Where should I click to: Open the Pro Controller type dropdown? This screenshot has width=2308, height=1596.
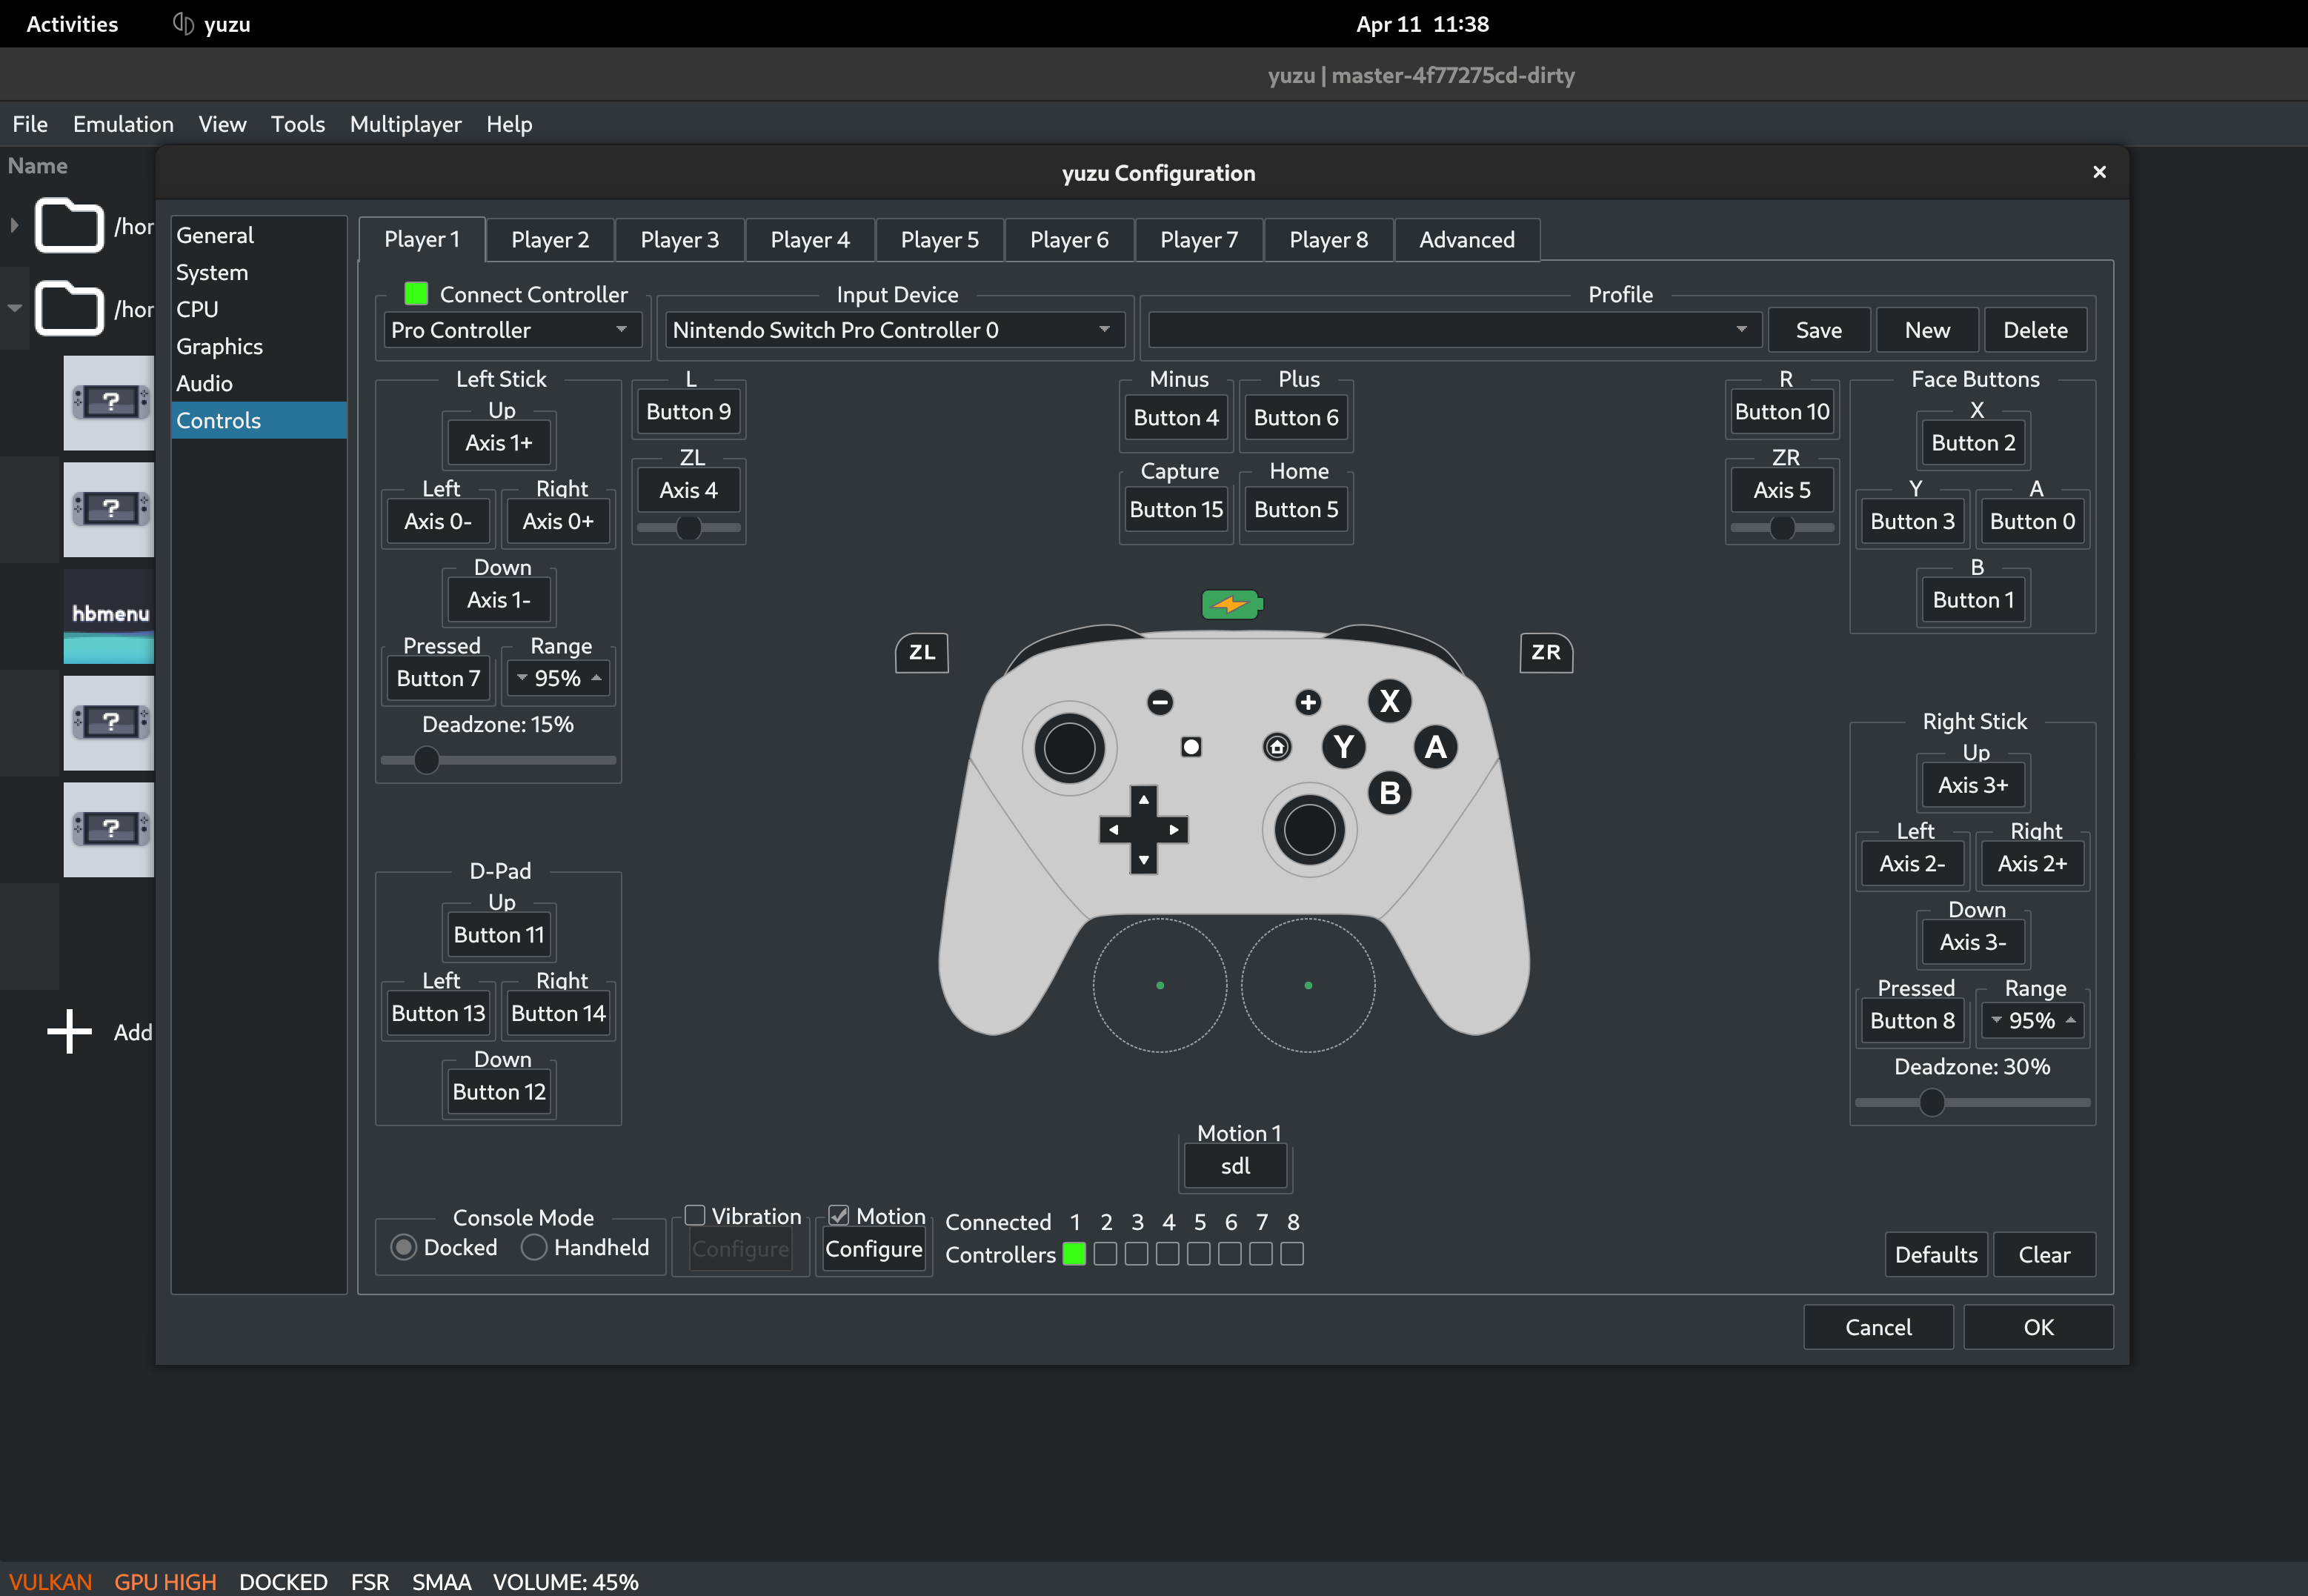click(511, 330)
